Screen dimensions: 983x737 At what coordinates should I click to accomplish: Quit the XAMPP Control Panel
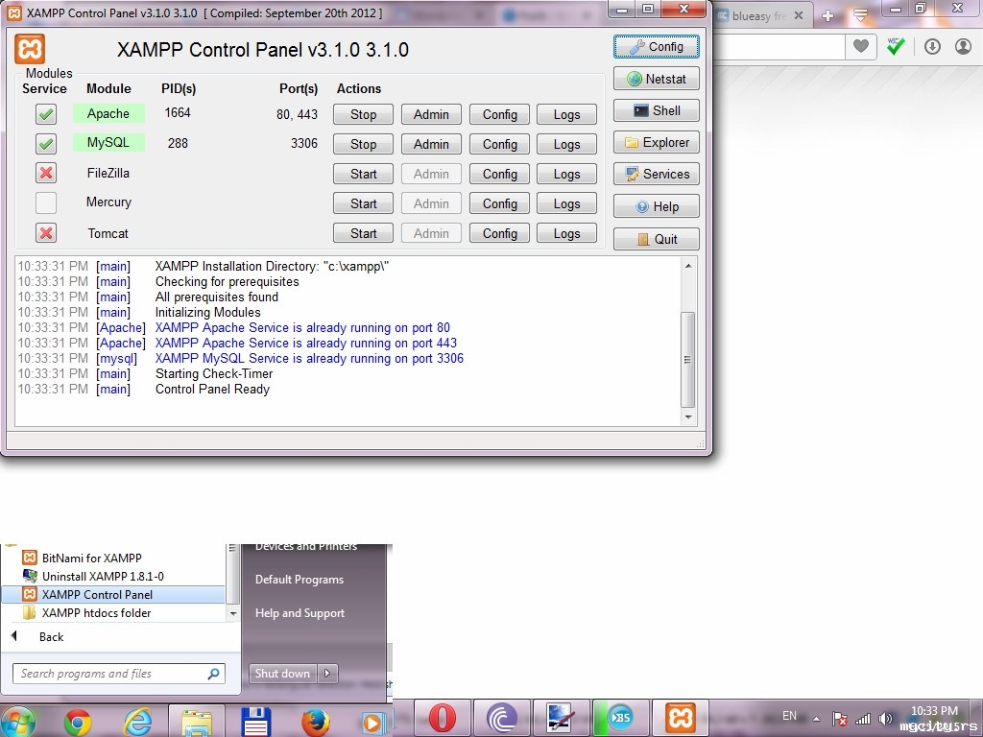pos(657,239)
